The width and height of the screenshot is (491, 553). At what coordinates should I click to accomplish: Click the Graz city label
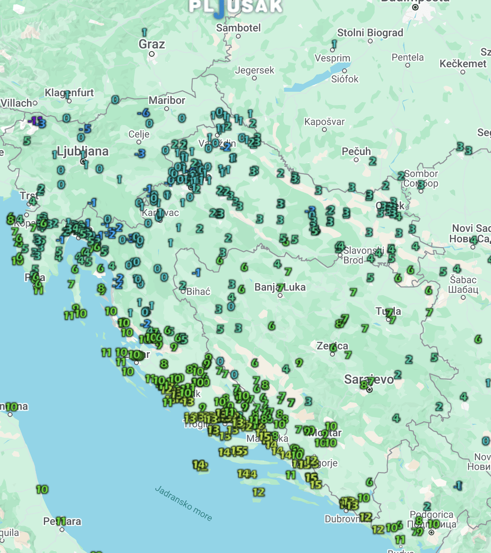[152, 44]
